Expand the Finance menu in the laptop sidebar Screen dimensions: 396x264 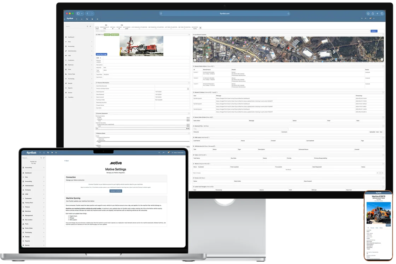point(33,207)
